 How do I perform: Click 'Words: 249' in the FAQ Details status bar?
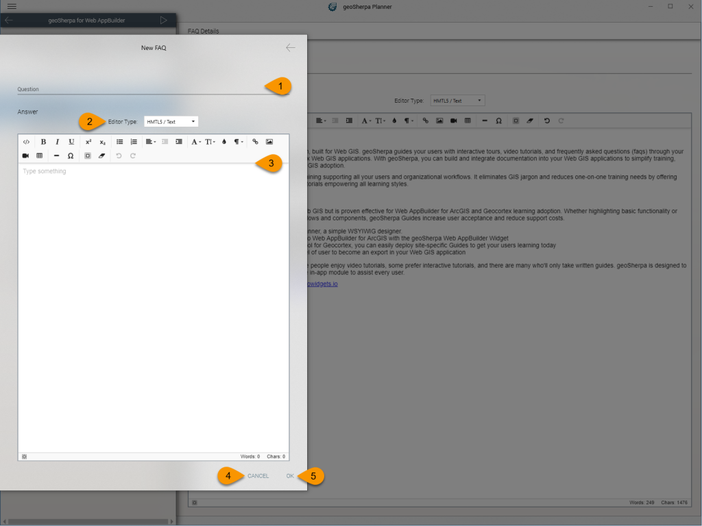642,503
